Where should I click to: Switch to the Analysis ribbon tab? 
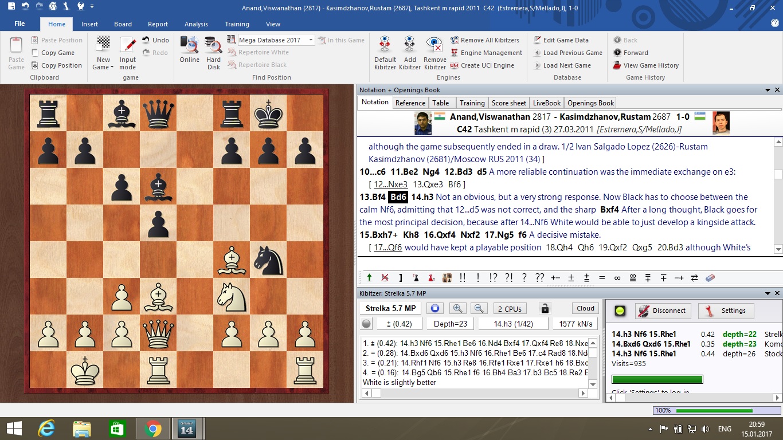pyautogui.click(x=196, y=24)
